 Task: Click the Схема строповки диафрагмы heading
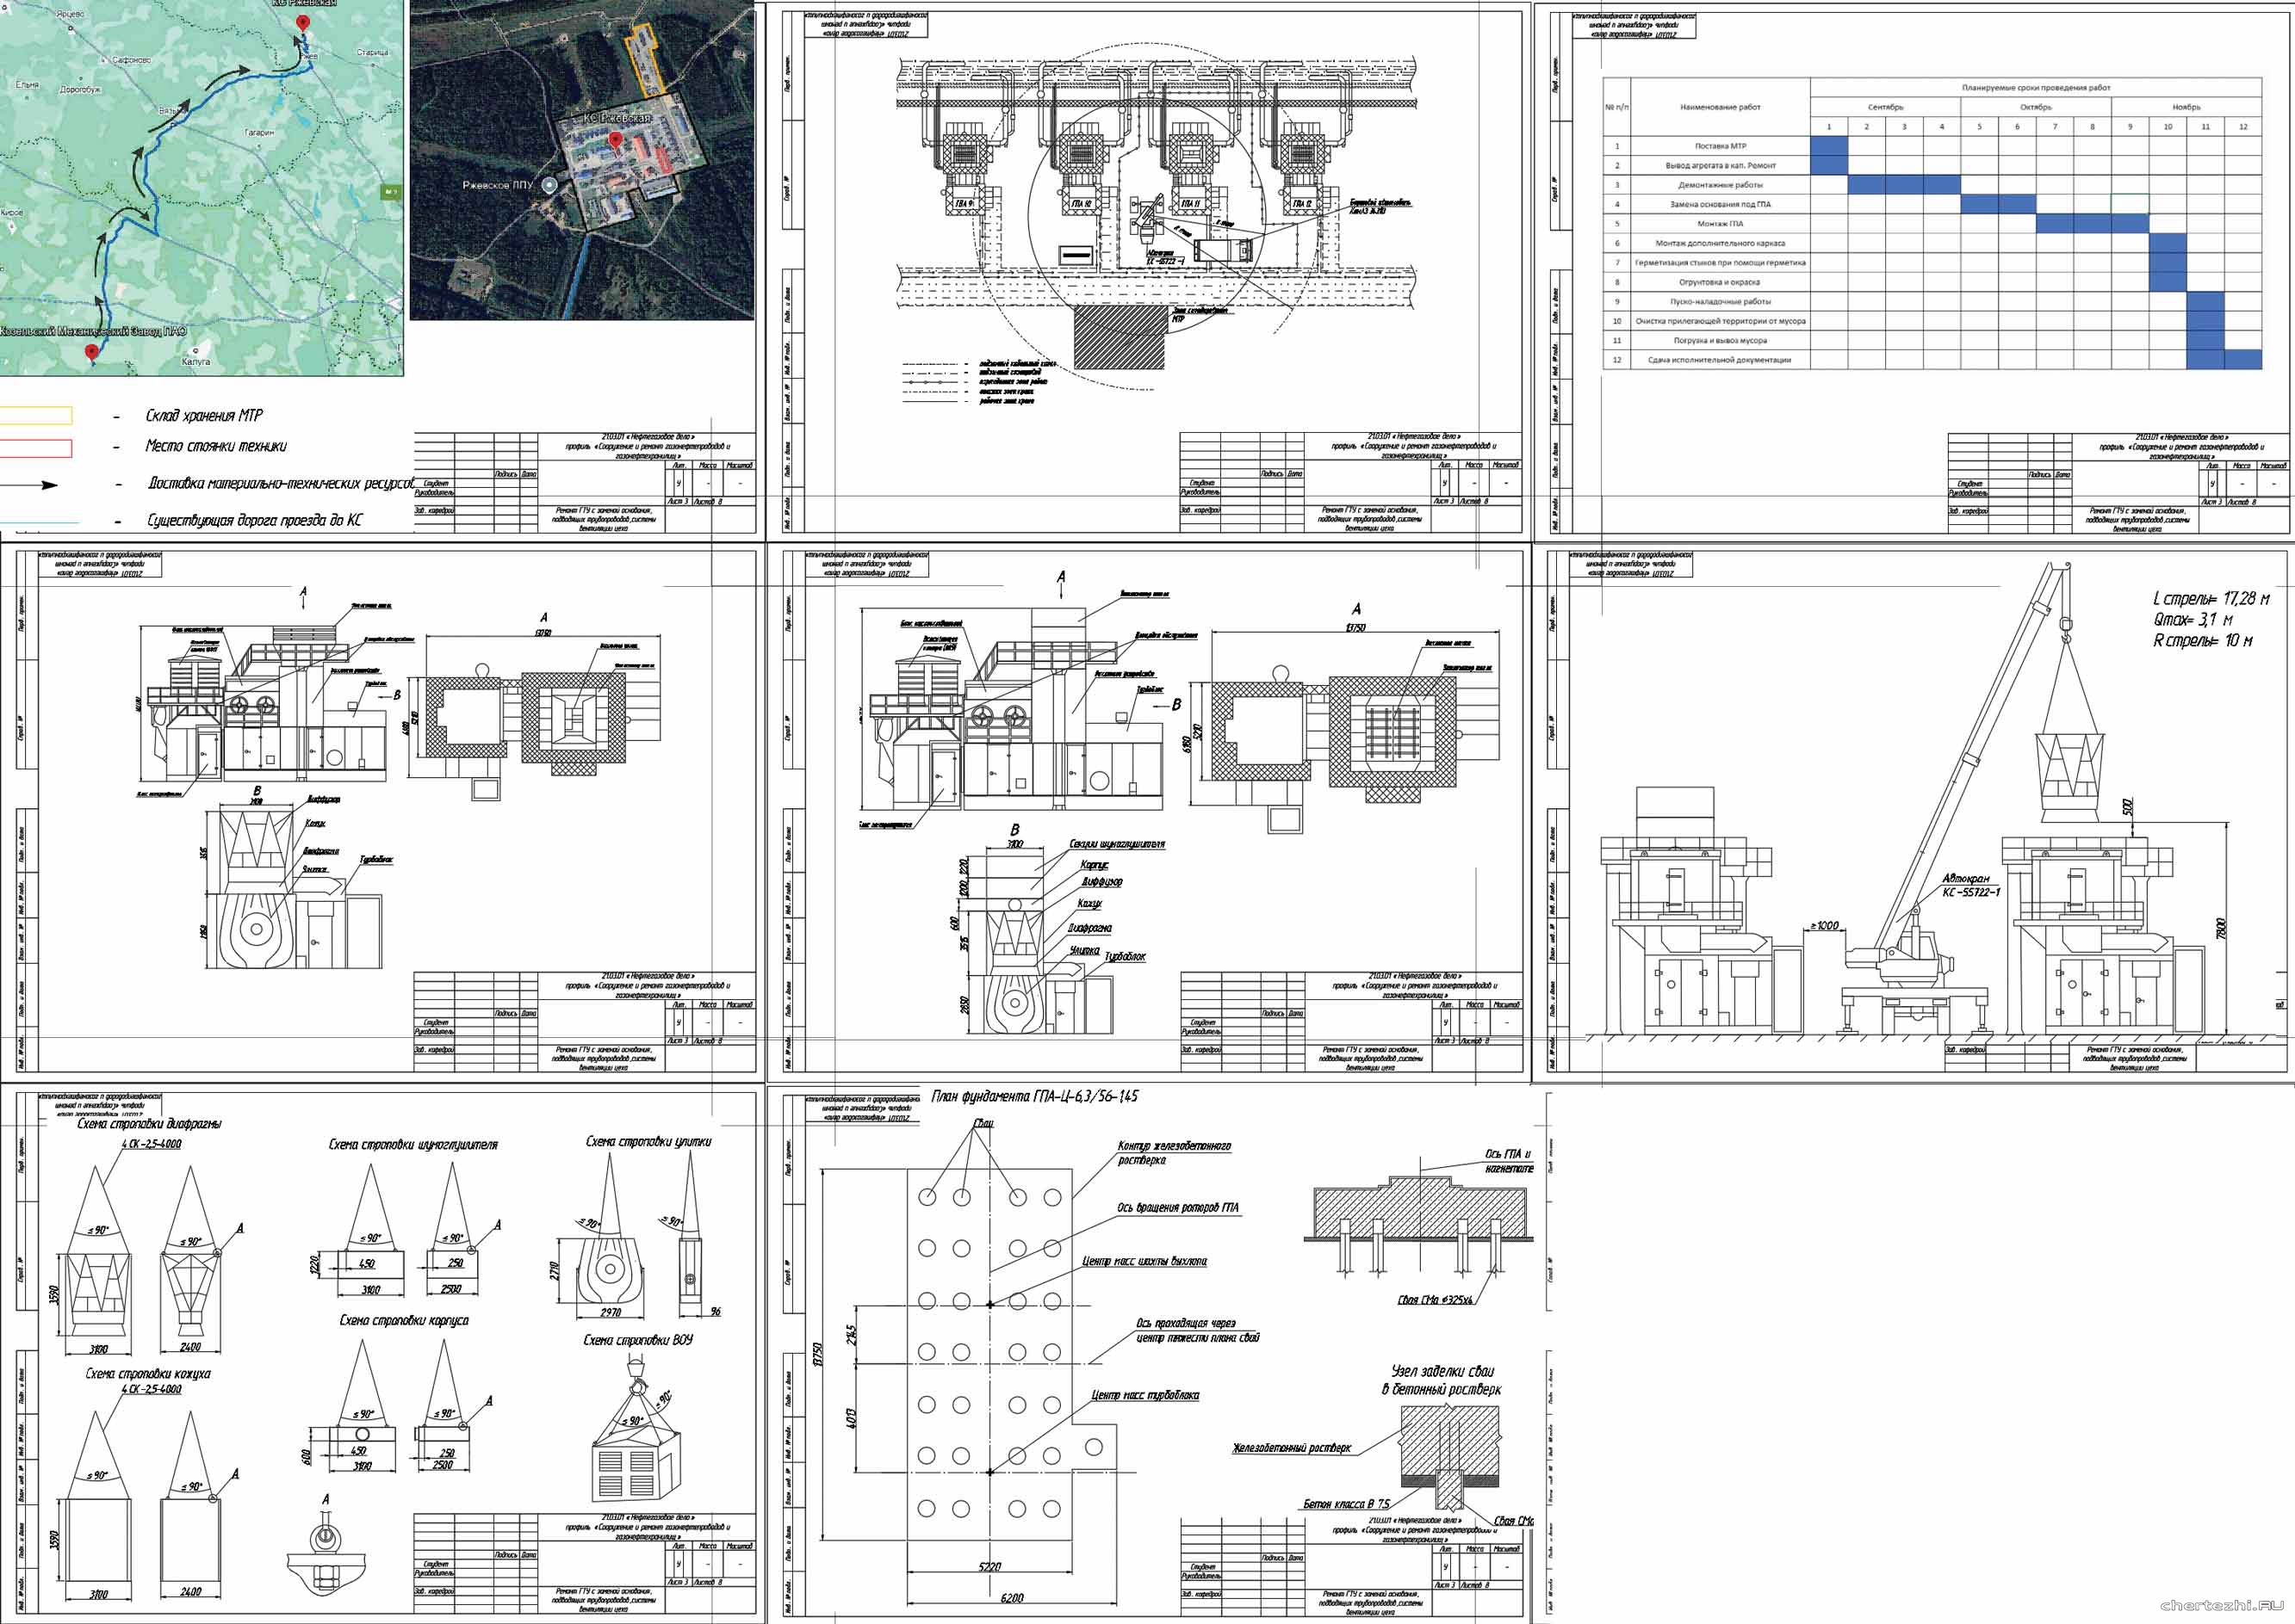pos(150,1123)
